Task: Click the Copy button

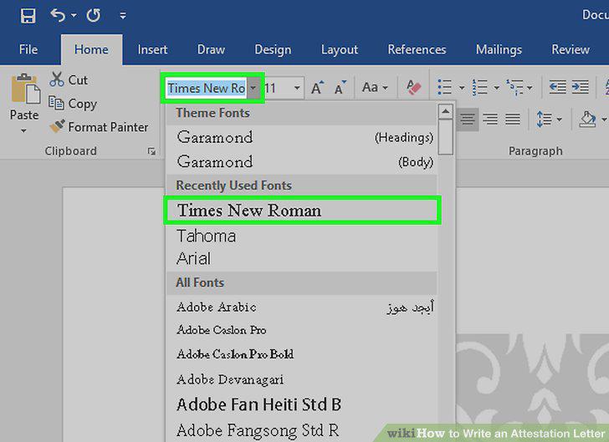Action: click(73, 104)
